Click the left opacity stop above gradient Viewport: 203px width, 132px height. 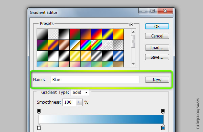(39, 111)
